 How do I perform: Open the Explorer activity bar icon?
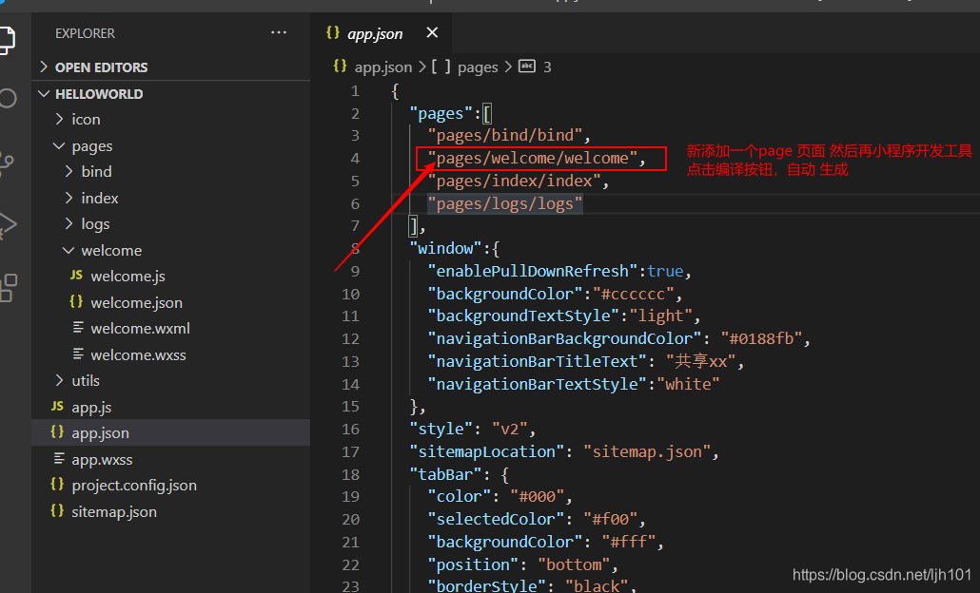coord(5,40)
